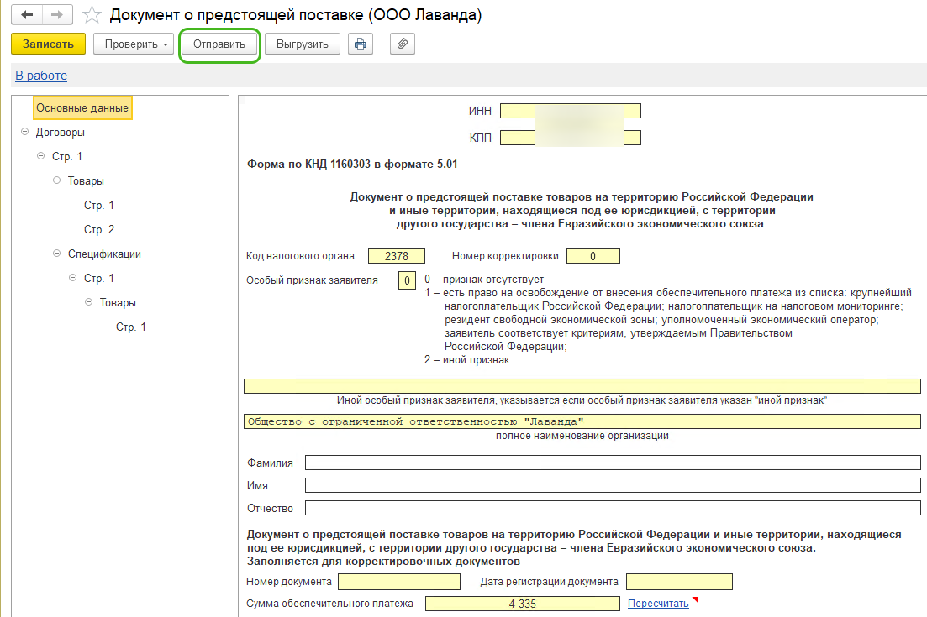This screenshot has height=617, width=927.
Task: Edit Код налогового органа field 2378
Action: tap(397, 256)
